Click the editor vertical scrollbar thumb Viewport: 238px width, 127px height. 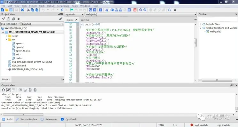(x=195, y=43)
